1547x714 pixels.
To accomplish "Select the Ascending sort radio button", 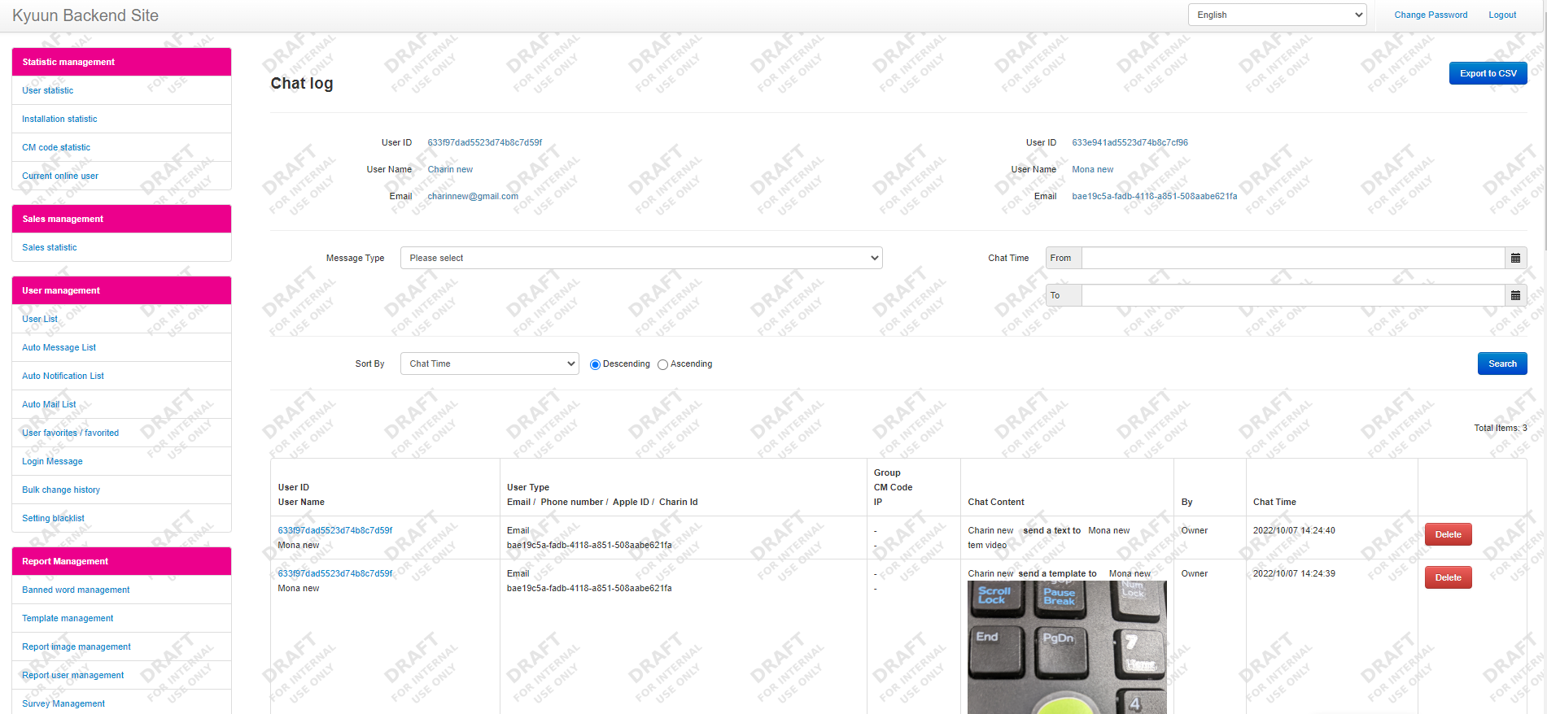I will 662,364.
